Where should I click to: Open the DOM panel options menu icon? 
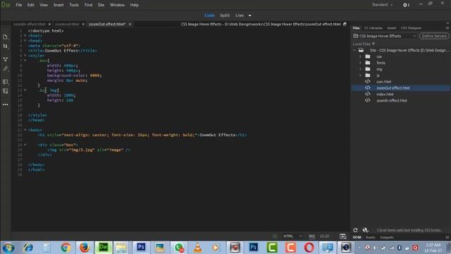(447, 237)
